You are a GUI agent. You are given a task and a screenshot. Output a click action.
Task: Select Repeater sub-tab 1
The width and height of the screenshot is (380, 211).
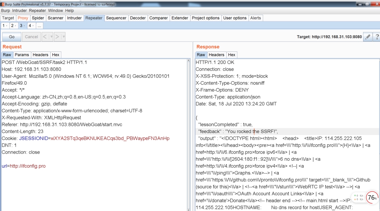[x=5, y=25]
